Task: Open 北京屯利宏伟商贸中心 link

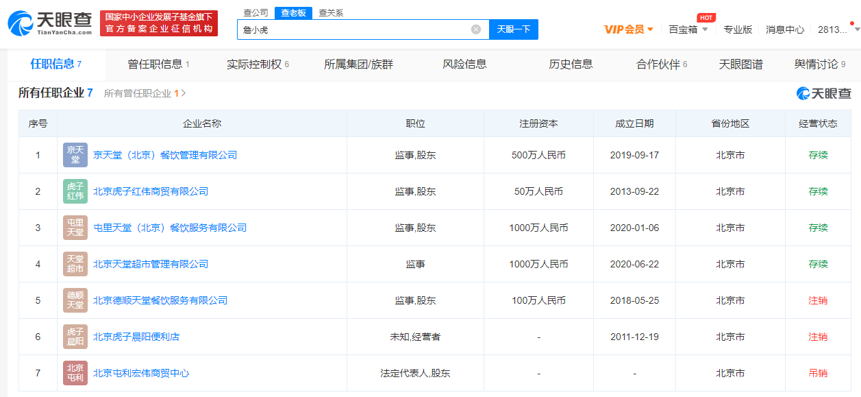Action: tap(141, 373)
